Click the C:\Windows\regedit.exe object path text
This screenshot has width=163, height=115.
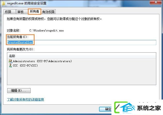(x=46, y=30)
